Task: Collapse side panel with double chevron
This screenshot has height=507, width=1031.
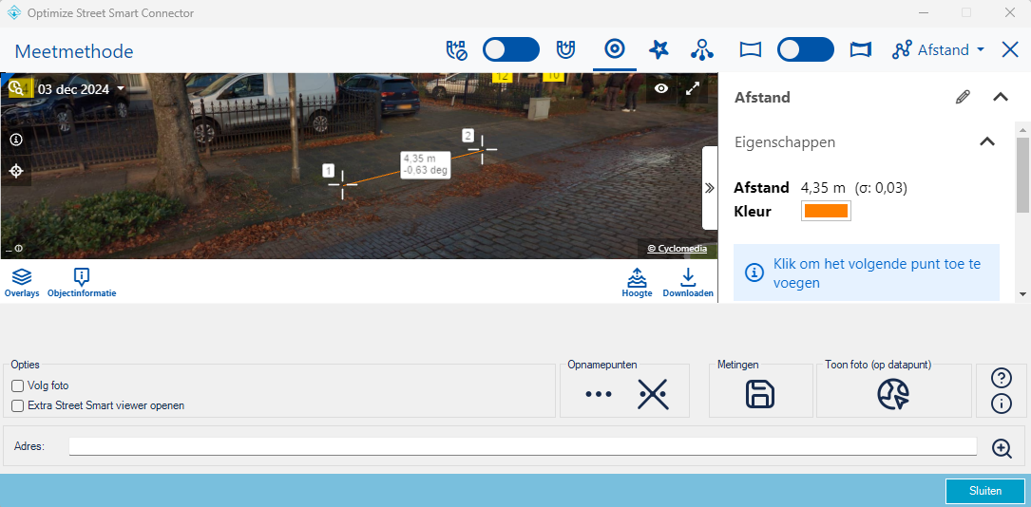Action: point(710,188)
